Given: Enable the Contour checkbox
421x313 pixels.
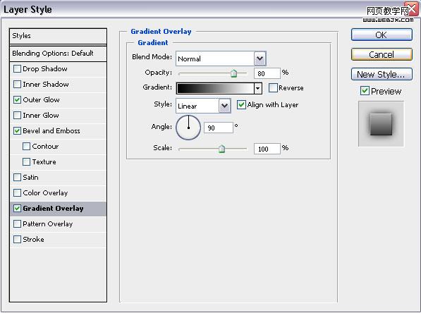Looking at the screenshot, I should 26,147.
